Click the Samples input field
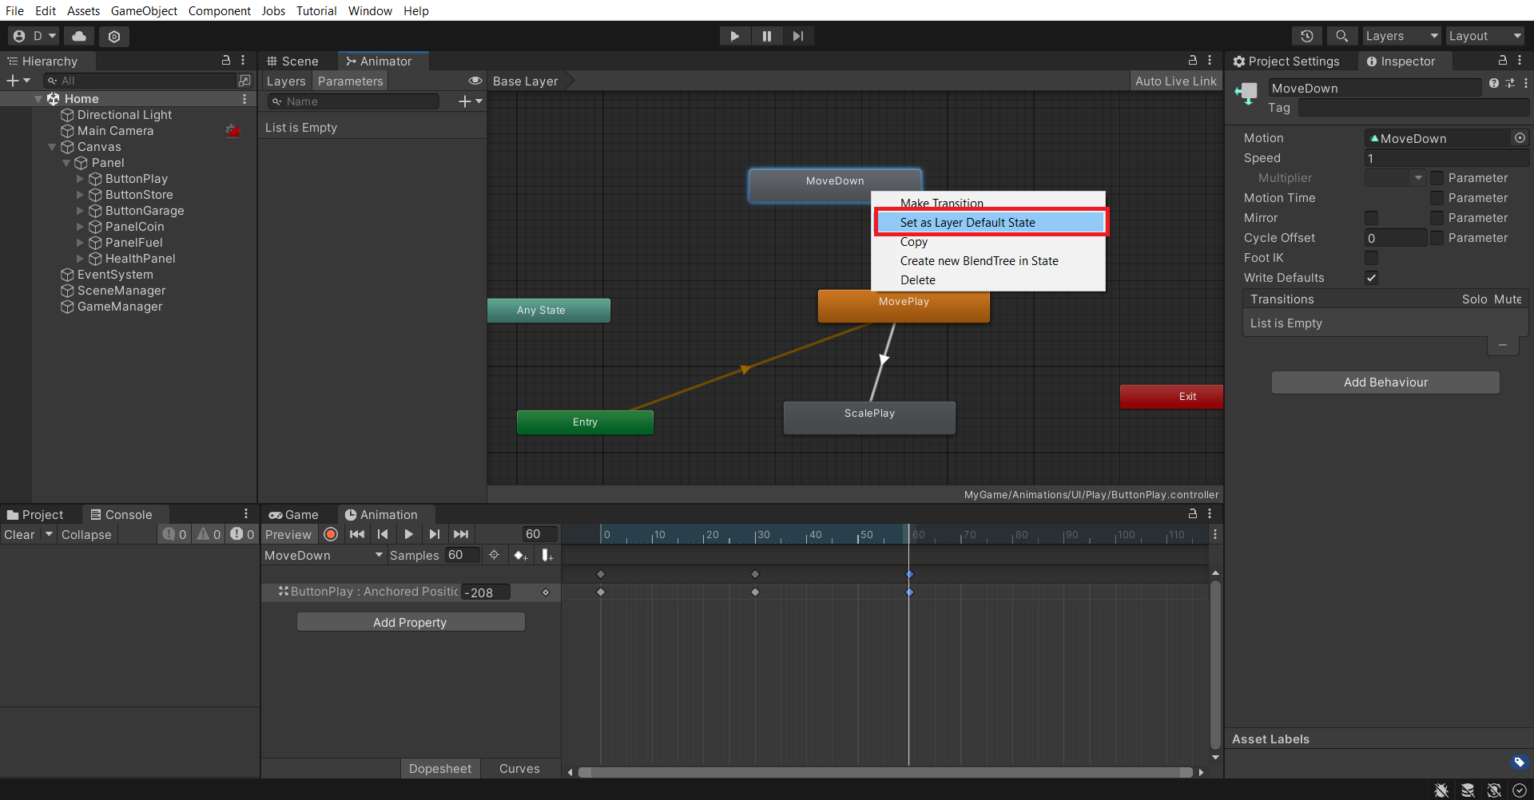The image size is (1534, 800). click(461, 555)
